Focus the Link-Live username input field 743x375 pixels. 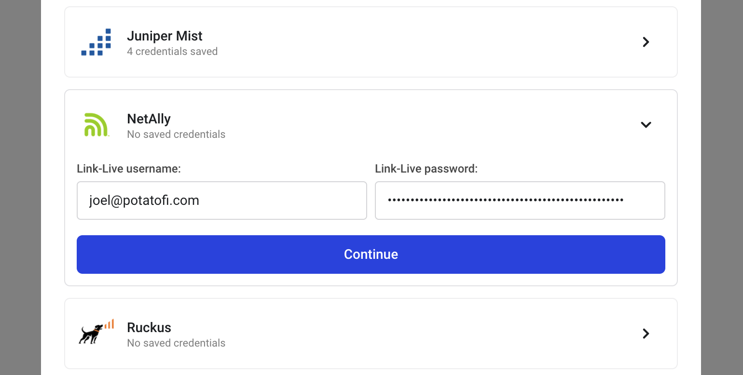(x=222, y=201)
